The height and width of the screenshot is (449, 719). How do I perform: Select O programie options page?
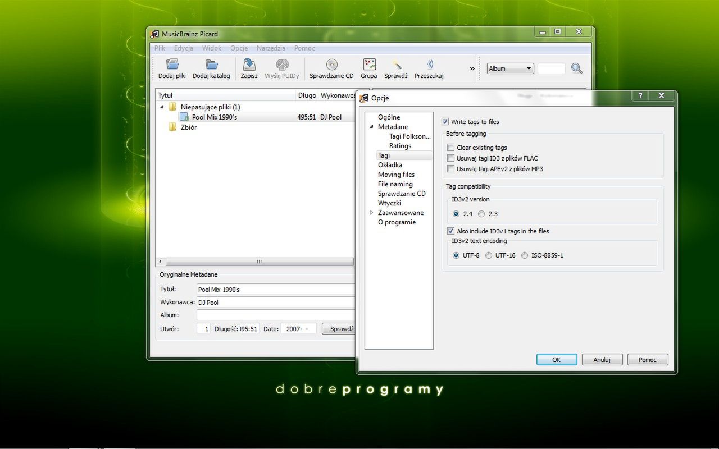(397, 222)
